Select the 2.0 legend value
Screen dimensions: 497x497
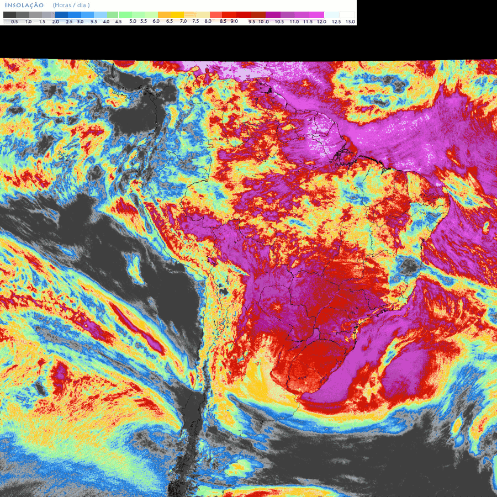[55, 22]
